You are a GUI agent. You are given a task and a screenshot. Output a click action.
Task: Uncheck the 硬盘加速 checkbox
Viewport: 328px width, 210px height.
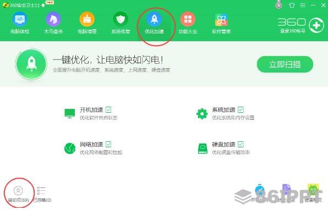coord(240,144)
